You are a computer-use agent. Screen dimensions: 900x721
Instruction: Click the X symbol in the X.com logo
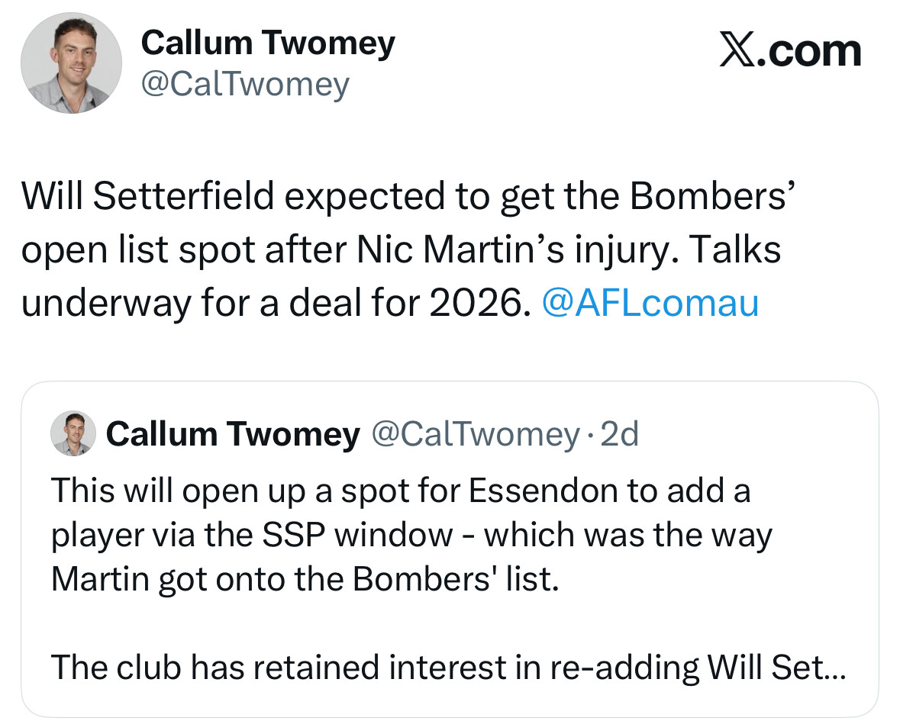coord(737,50)
